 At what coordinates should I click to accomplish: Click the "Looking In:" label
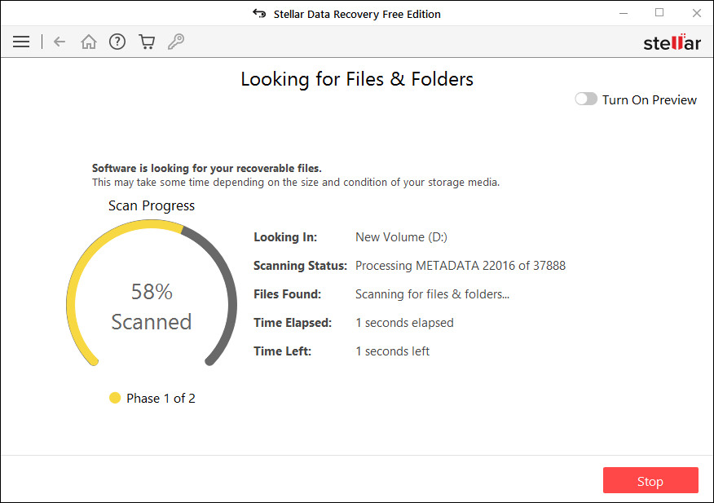(x=285, y=237)
